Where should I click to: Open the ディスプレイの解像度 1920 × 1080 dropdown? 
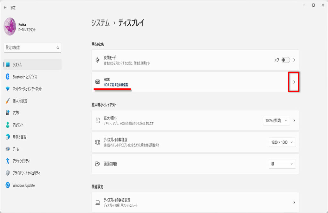click(x=282, y=142)
